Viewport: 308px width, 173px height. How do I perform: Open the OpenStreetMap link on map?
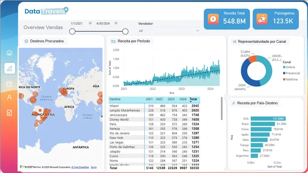click(80, 167)
